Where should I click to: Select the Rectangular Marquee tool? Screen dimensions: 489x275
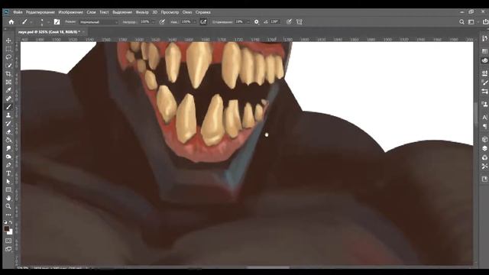point(8,49)
